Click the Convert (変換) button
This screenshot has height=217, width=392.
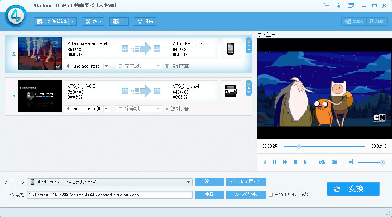pyautogui.click(x=353, y=189)
